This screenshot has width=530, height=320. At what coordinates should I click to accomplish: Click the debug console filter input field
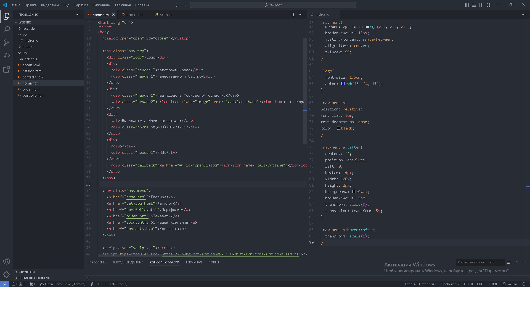coord(481,262)
